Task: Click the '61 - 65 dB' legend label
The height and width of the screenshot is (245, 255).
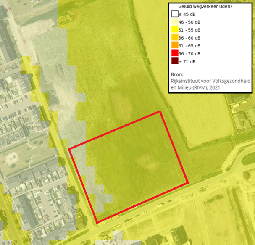Action: 189,46
